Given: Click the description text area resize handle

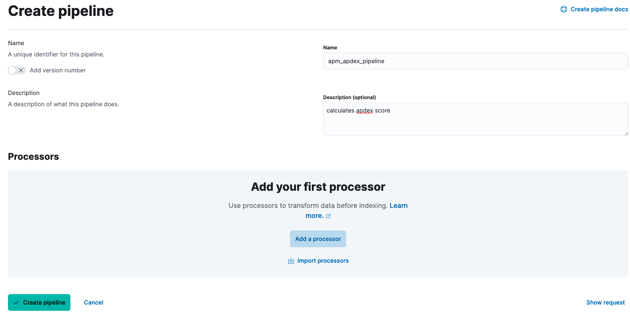Looking at the screenshot, I should point(626,133).
